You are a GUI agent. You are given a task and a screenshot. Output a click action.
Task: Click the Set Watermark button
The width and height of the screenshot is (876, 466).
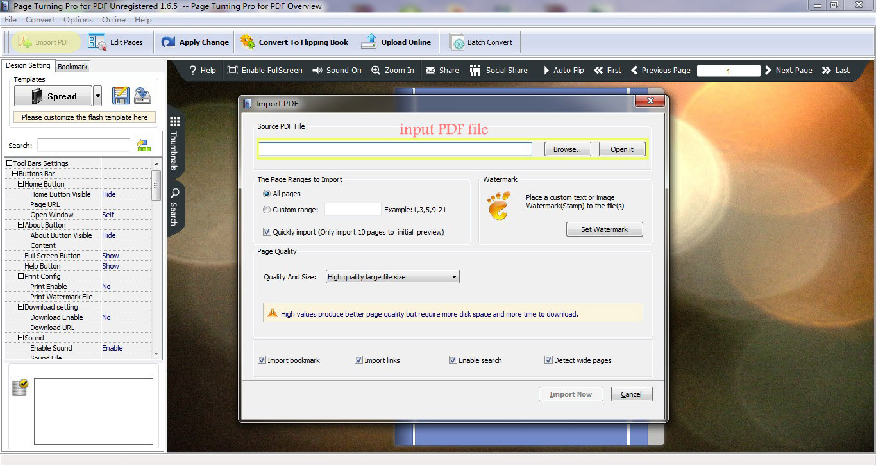[604, 229]
